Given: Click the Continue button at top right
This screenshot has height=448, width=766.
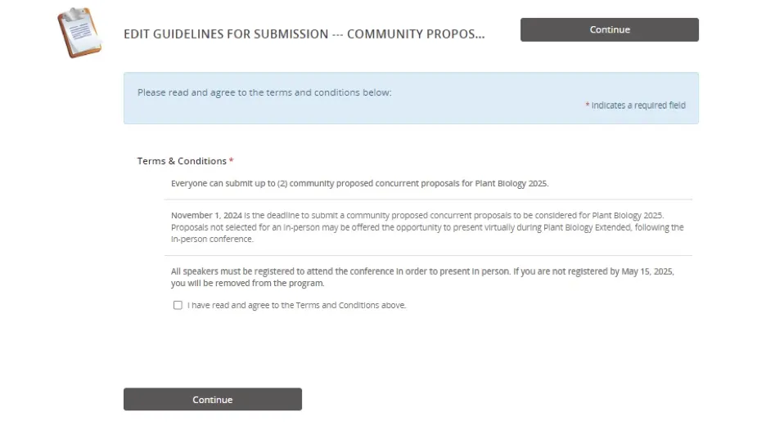Looking at the screenshot, I should tap(609, 29).
